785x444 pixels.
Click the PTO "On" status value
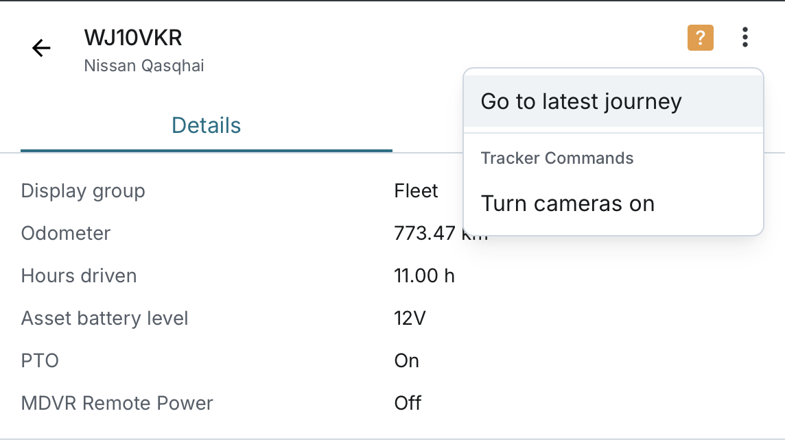point(406,360)
